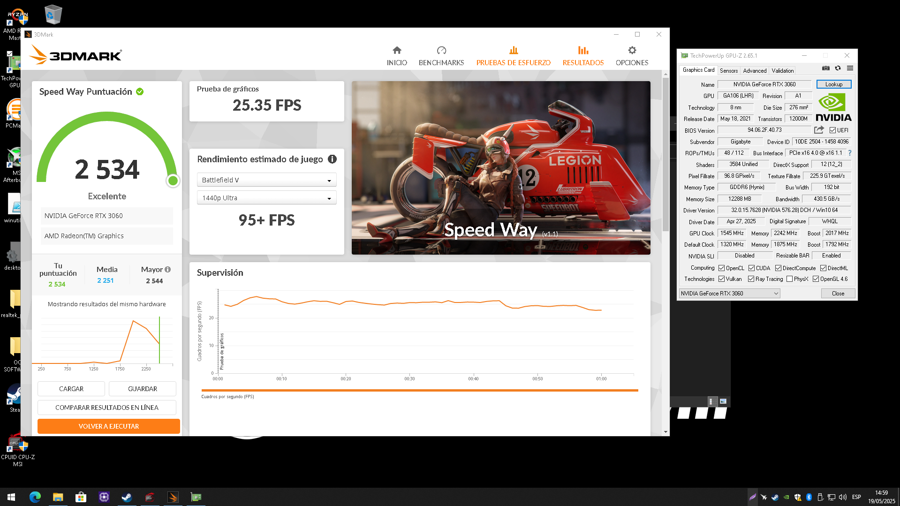Screen dimensions: 900x506
Task: Click the AMD Radeon(TM) Graphics hardware row
Action: click(x=107, y=236)
